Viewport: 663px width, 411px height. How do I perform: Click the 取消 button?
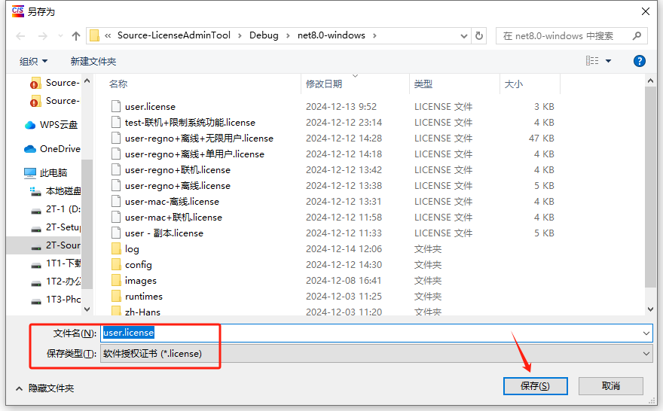610,386
